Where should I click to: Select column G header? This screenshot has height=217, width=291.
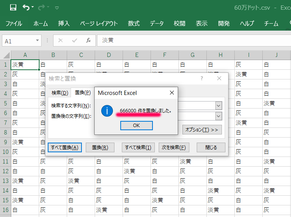click(x=192, y=55)
